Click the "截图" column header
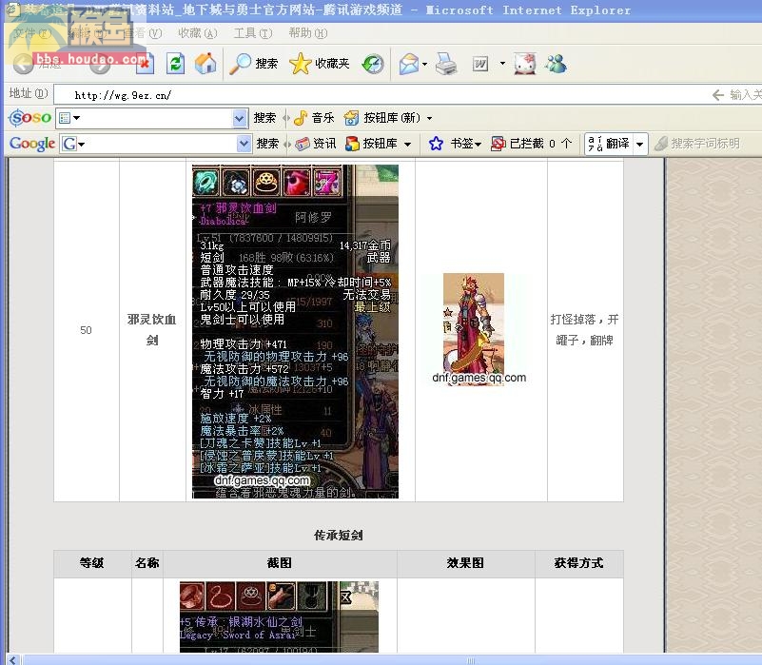Screen dimensions: 762x665 click(x=280, y=563)
